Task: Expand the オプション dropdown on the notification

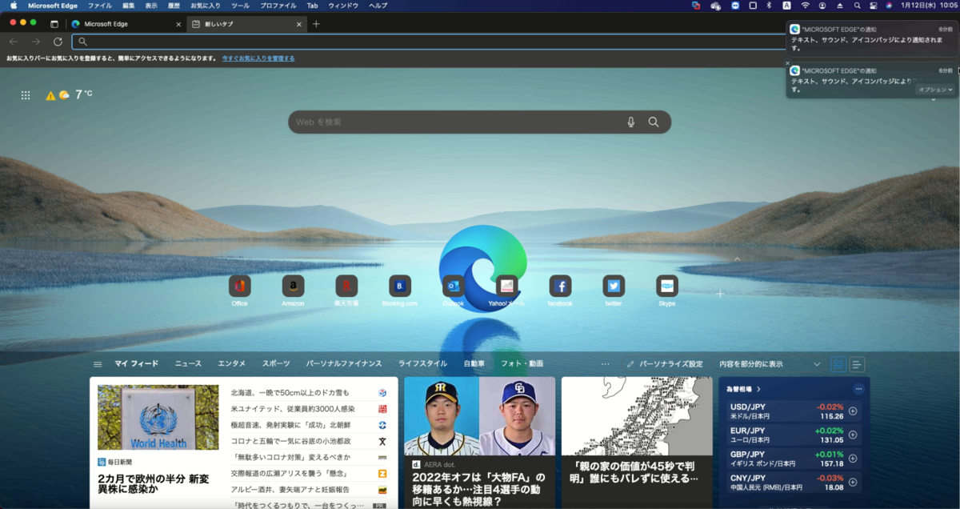Action: (935, 90)
